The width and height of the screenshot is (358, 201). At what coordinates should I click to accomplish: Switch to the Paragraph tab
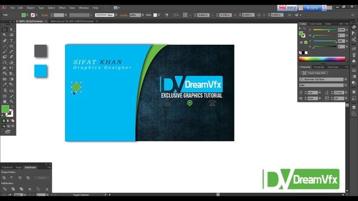(x=319, y=67)
